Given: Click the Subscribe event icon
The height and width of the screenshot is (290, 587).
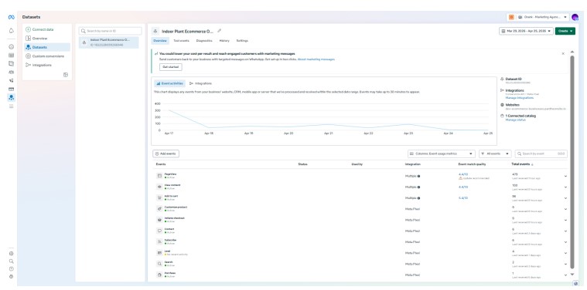Looking at the screenshot, I should click(159, 241).
